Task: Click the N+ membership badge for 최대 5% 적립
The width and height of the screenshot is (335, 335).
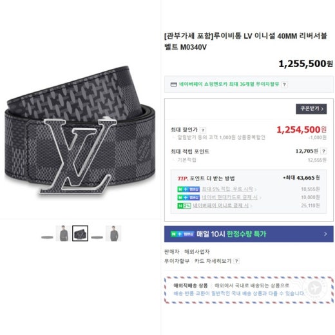Action: (188, 189)
